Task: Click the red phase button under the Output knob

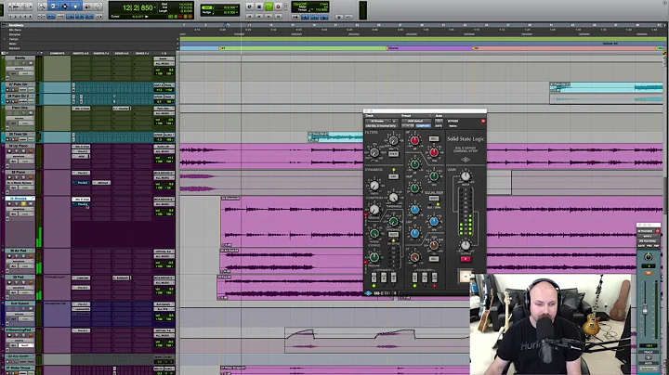Action: tap(466, 259)
